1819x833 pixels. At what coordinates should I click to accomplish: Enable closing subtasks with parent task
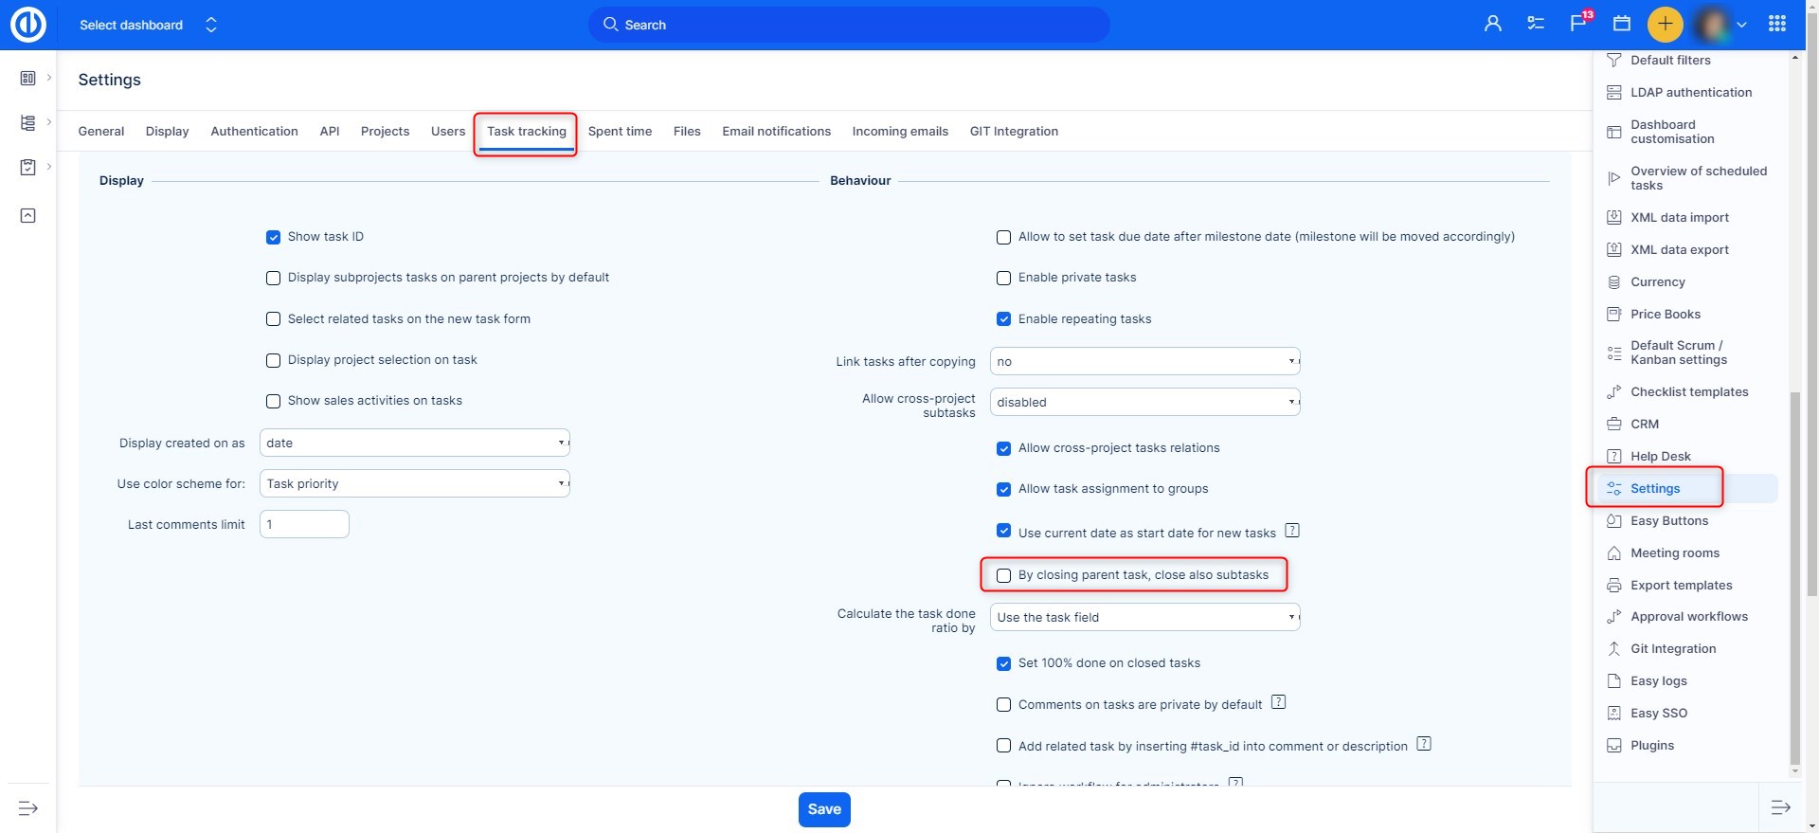(x=1003, y=575)
